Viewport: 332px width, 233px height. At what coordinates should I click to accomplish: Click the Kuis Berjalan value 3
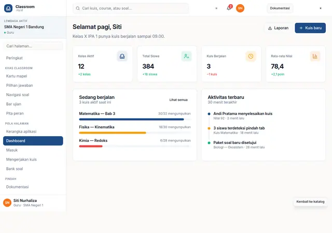(209, 66)
